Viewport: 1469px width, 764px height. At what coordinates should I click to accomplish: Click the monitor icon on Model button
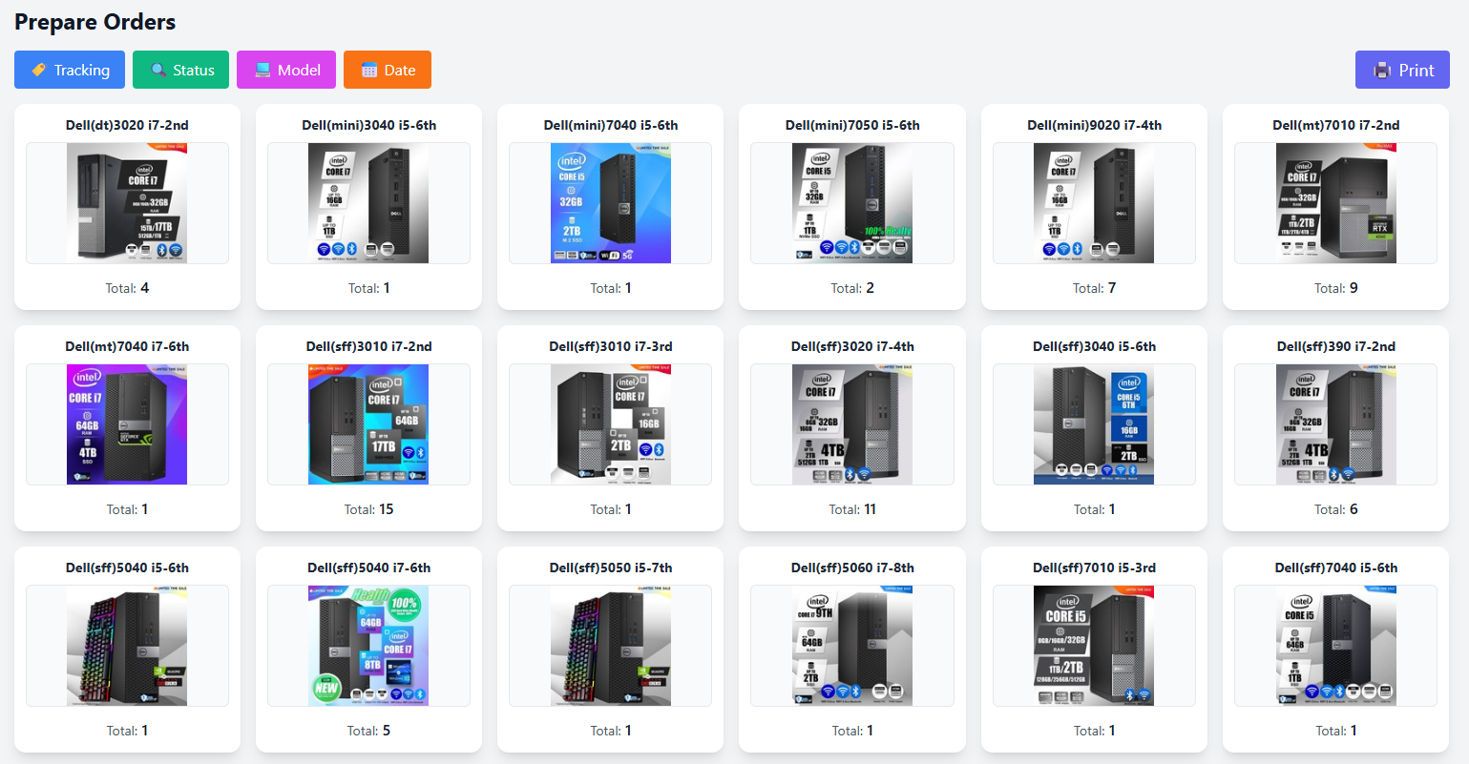tap(261, 69)
